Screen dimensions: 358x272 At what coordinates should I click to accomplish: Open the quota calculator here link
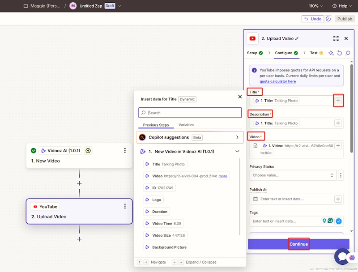pyautogui.click(x=277, y=81)
